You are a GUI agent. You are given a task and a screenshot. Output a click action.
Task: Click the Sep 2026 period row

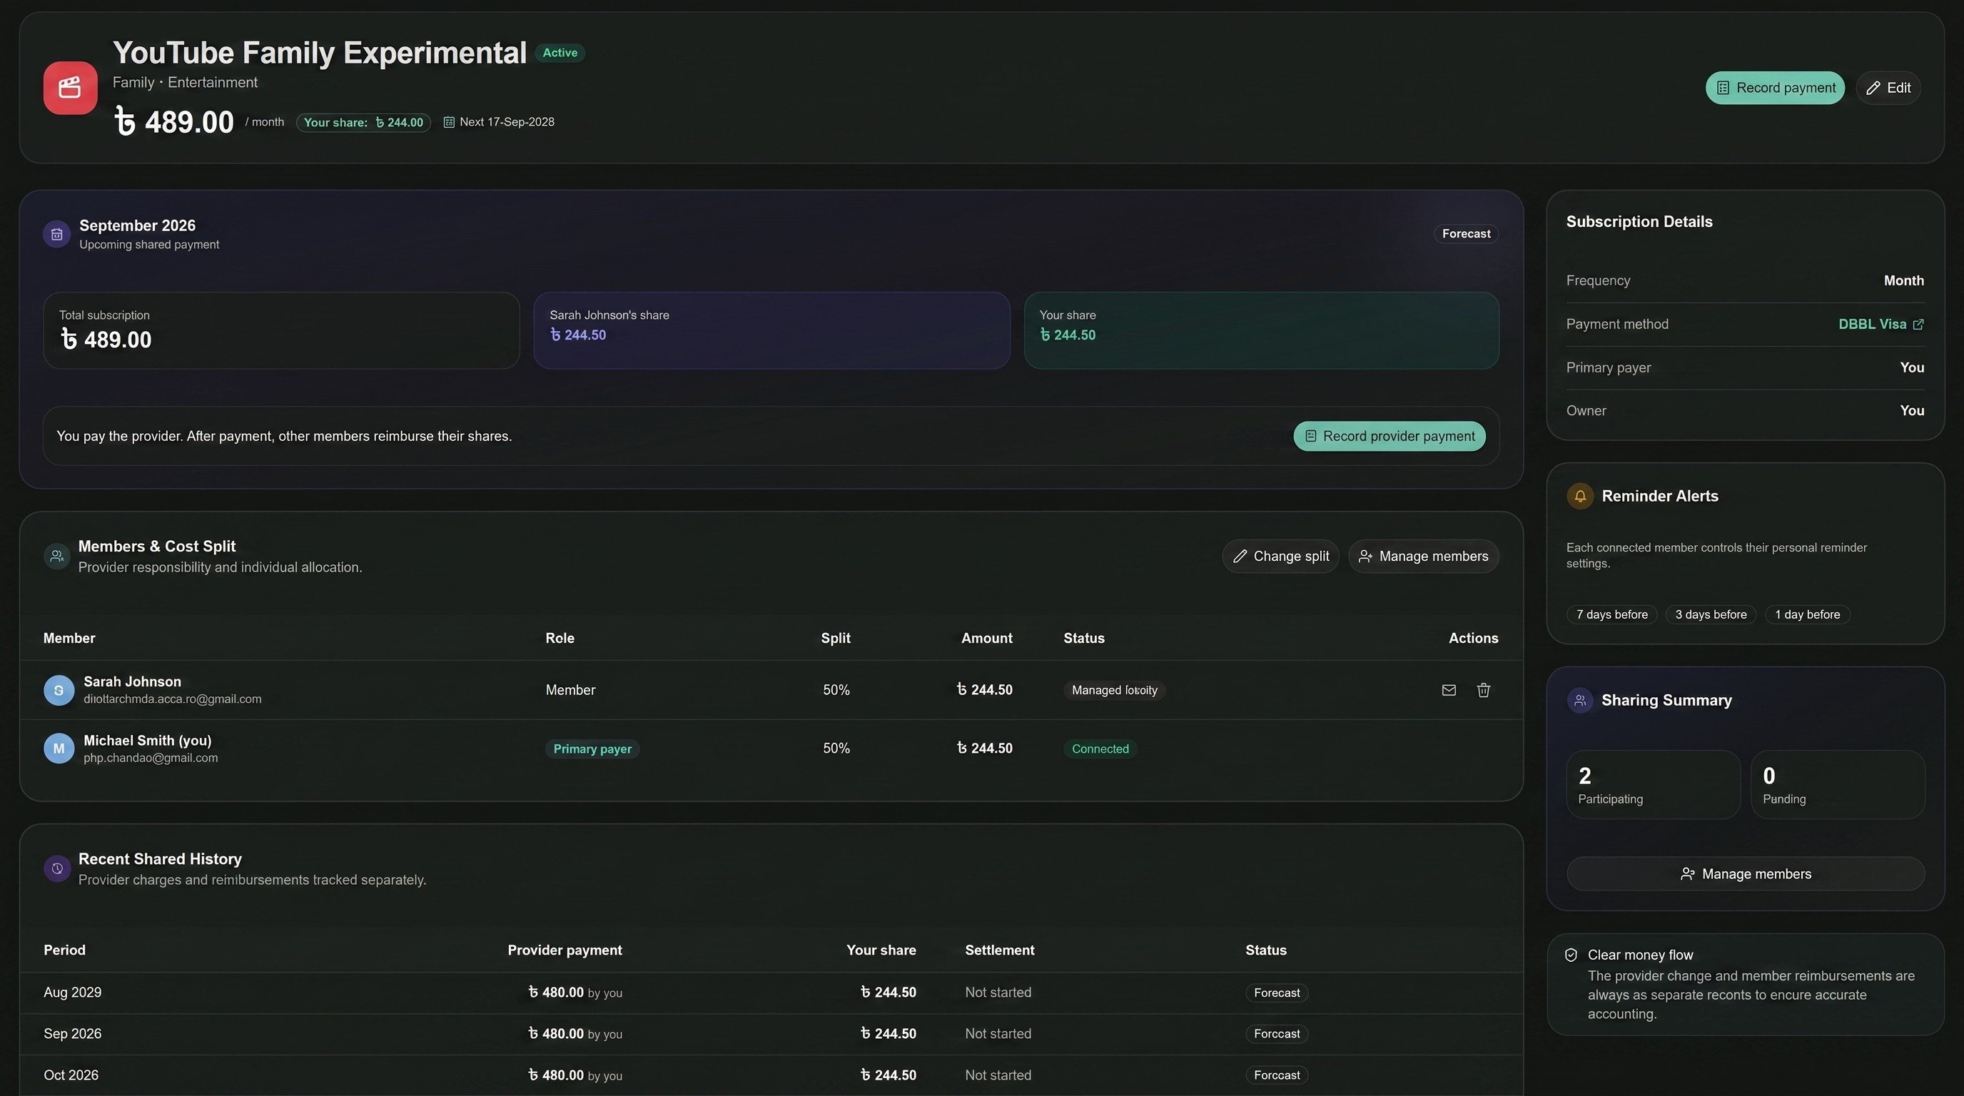[771, 1033]
